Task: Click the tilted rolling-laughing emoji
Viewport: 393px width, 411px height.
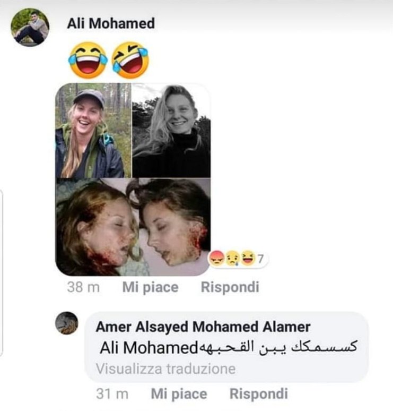Action: (130, 61)
